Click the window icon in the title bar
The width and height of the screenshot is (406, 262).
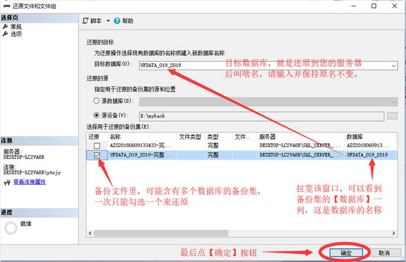(6, 6)
